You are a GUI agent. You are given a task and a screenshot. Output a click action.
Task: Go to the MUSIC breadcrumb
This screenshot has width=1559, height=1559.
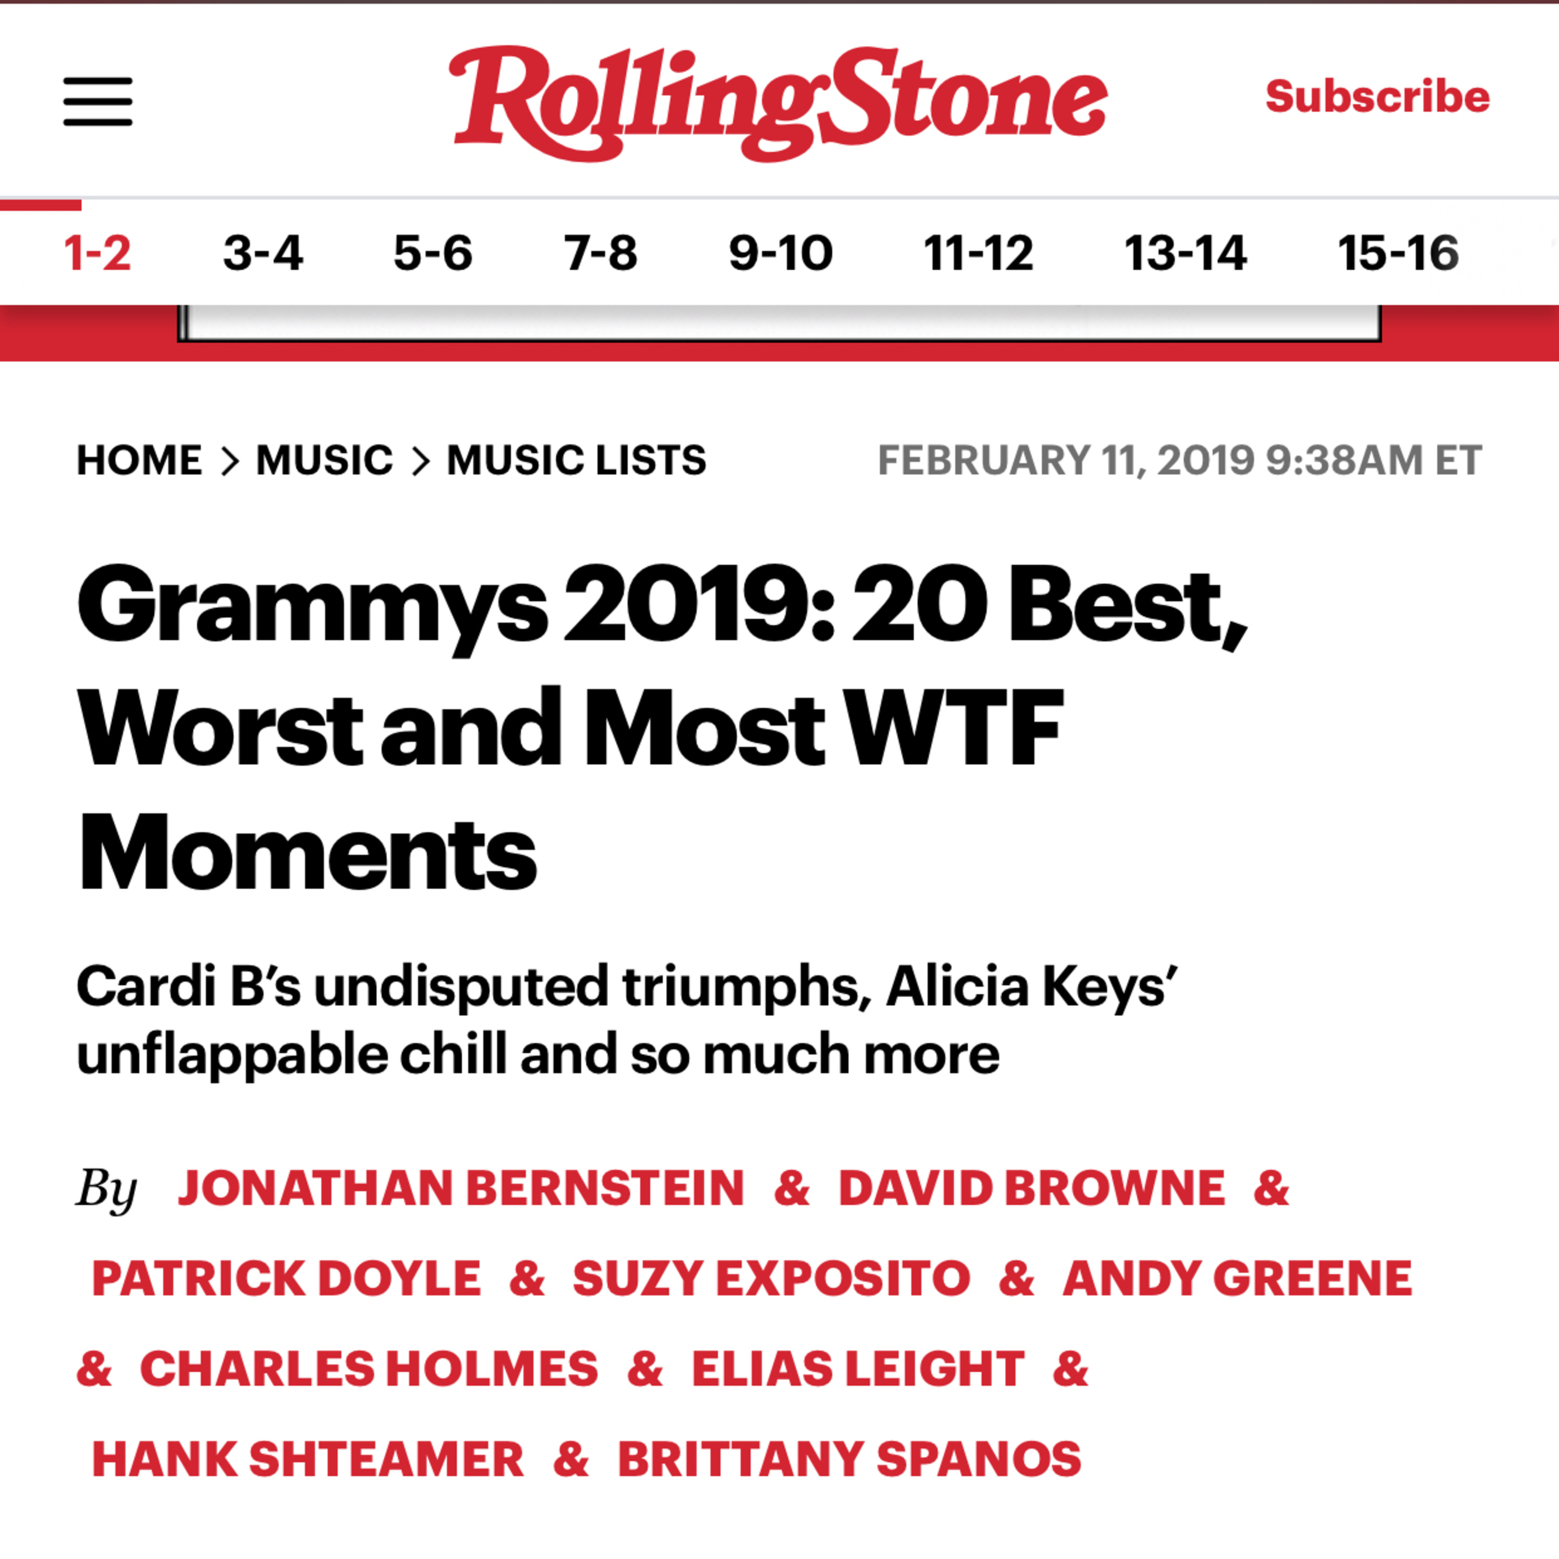click(324, 461)
